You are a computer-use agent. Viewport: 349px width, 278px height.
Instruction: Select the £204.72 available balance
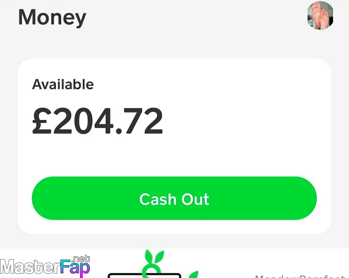click(x=98, y=121)
